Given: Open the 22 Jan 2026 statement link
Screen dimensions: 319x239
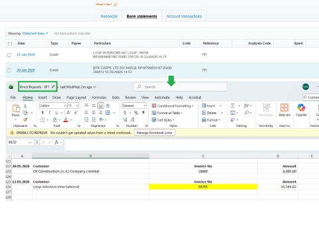Looking at the screenshot, I should coord(26,54).
